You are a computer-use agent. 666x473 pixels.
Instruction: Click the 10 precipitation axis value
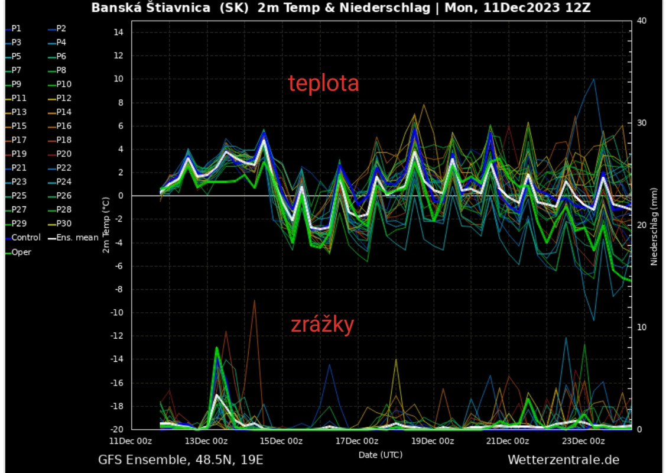click(x=642, y=327)
